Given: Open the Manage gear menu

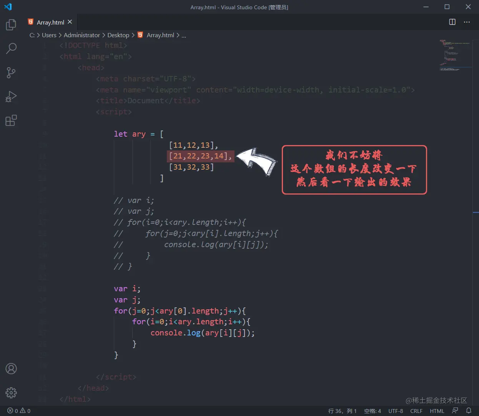Looking at the screenshot, I should 11,393.
